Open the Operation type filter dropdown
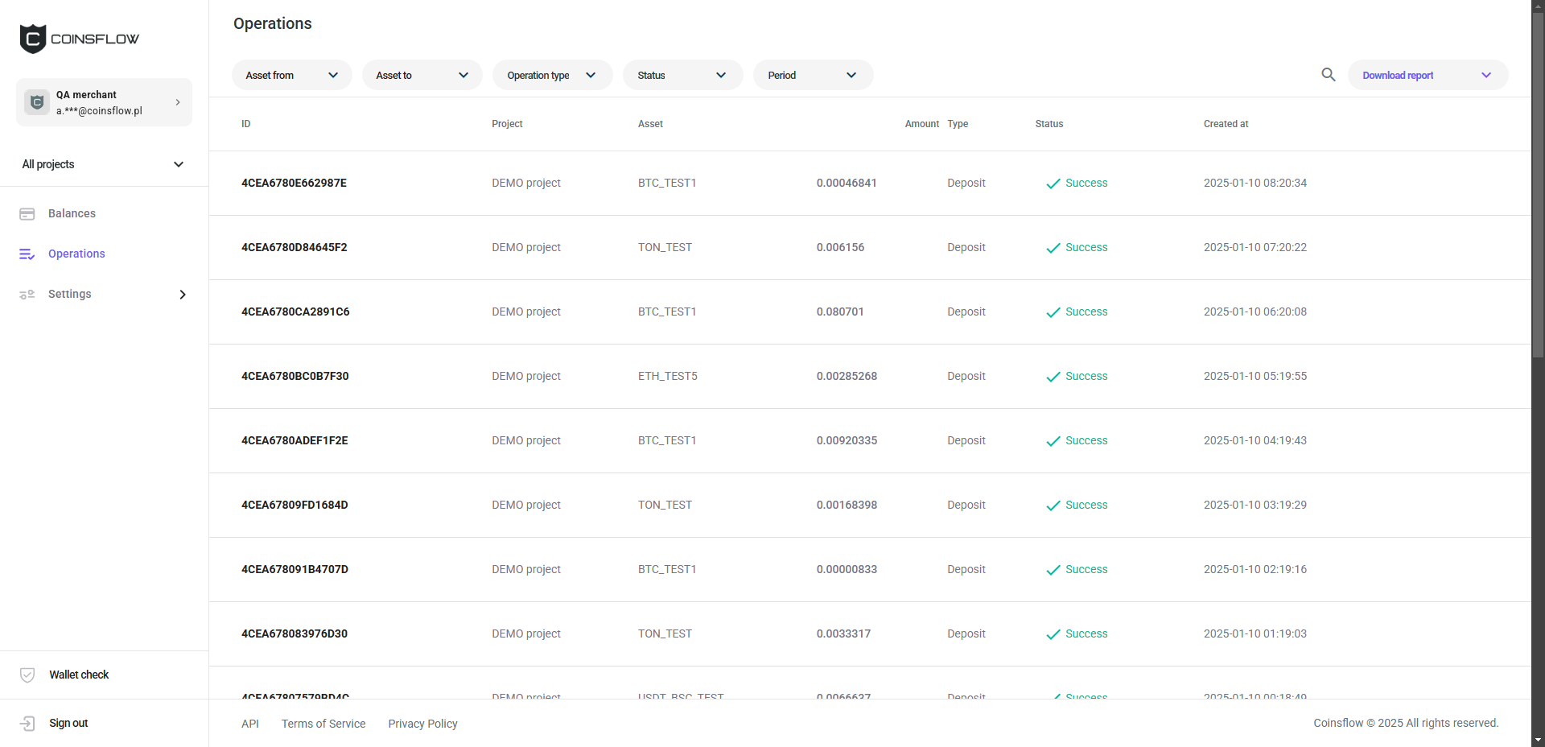Viewport: 1545px width, 747px height. 552,75
